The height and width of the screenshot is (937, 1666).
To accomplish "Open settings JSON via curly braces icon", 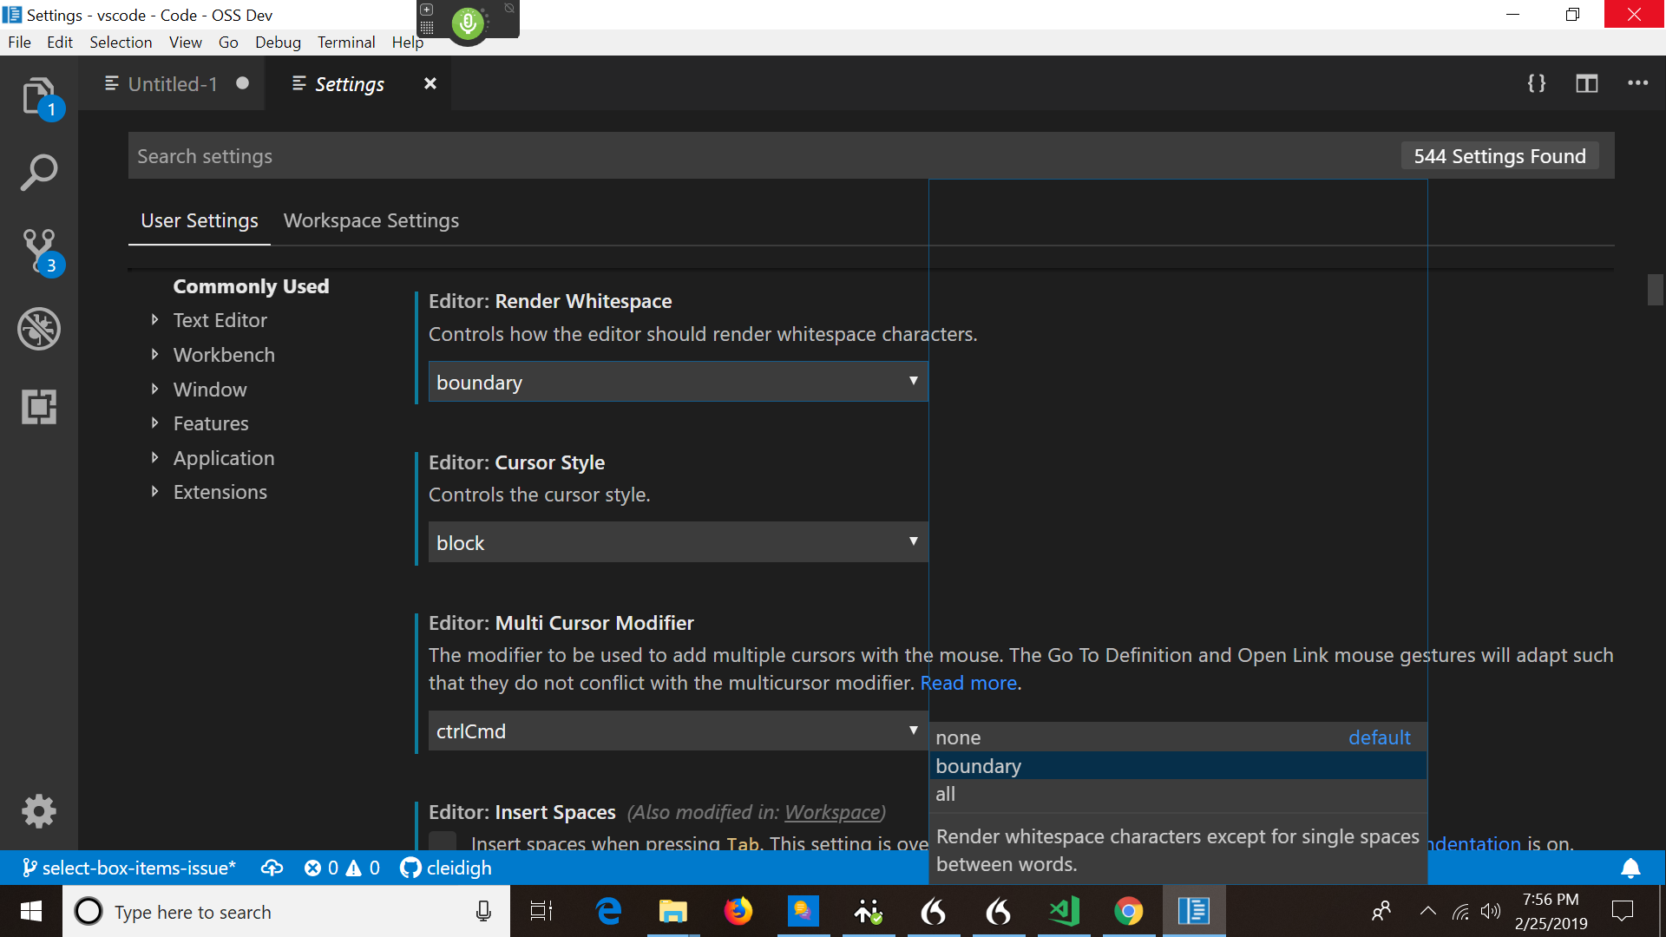I will [1536, 83].
